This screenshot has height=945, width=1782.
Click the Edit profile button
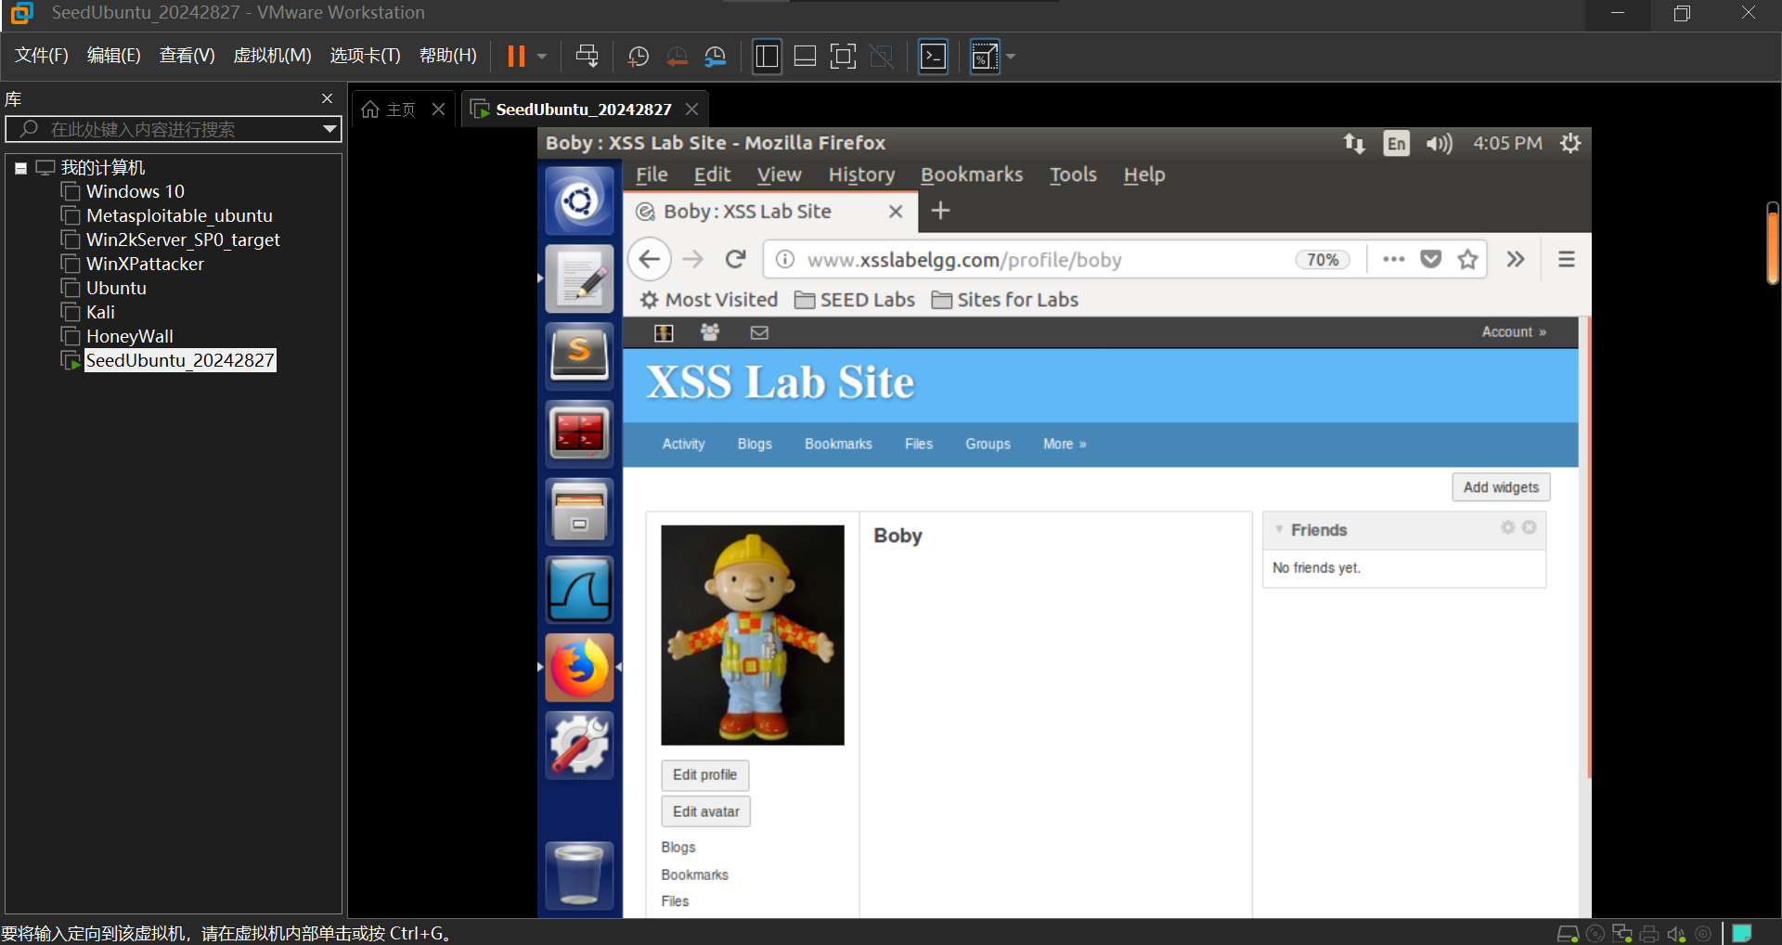pyautogui.click(x=705, y=775)
